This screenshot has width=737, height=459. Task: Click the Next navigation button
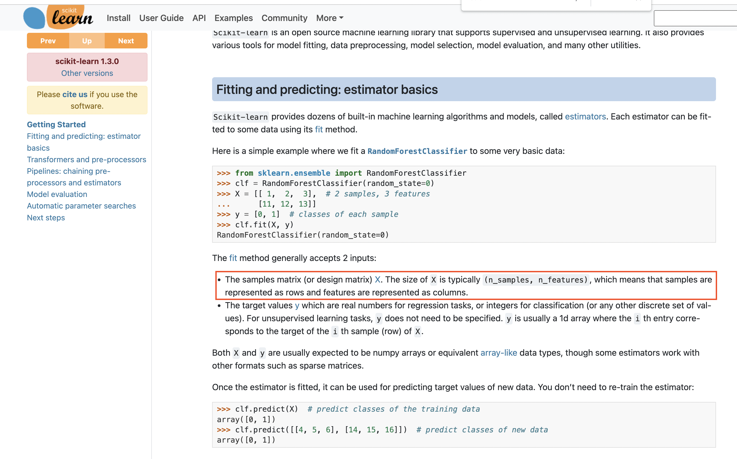[126, 41]
